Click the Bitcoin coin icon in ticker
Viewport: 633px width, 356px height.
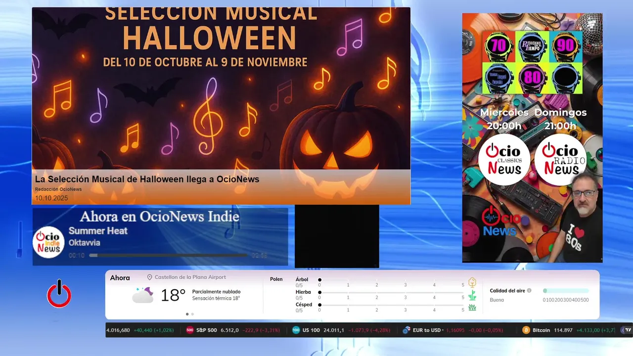[x=526, y=330]
